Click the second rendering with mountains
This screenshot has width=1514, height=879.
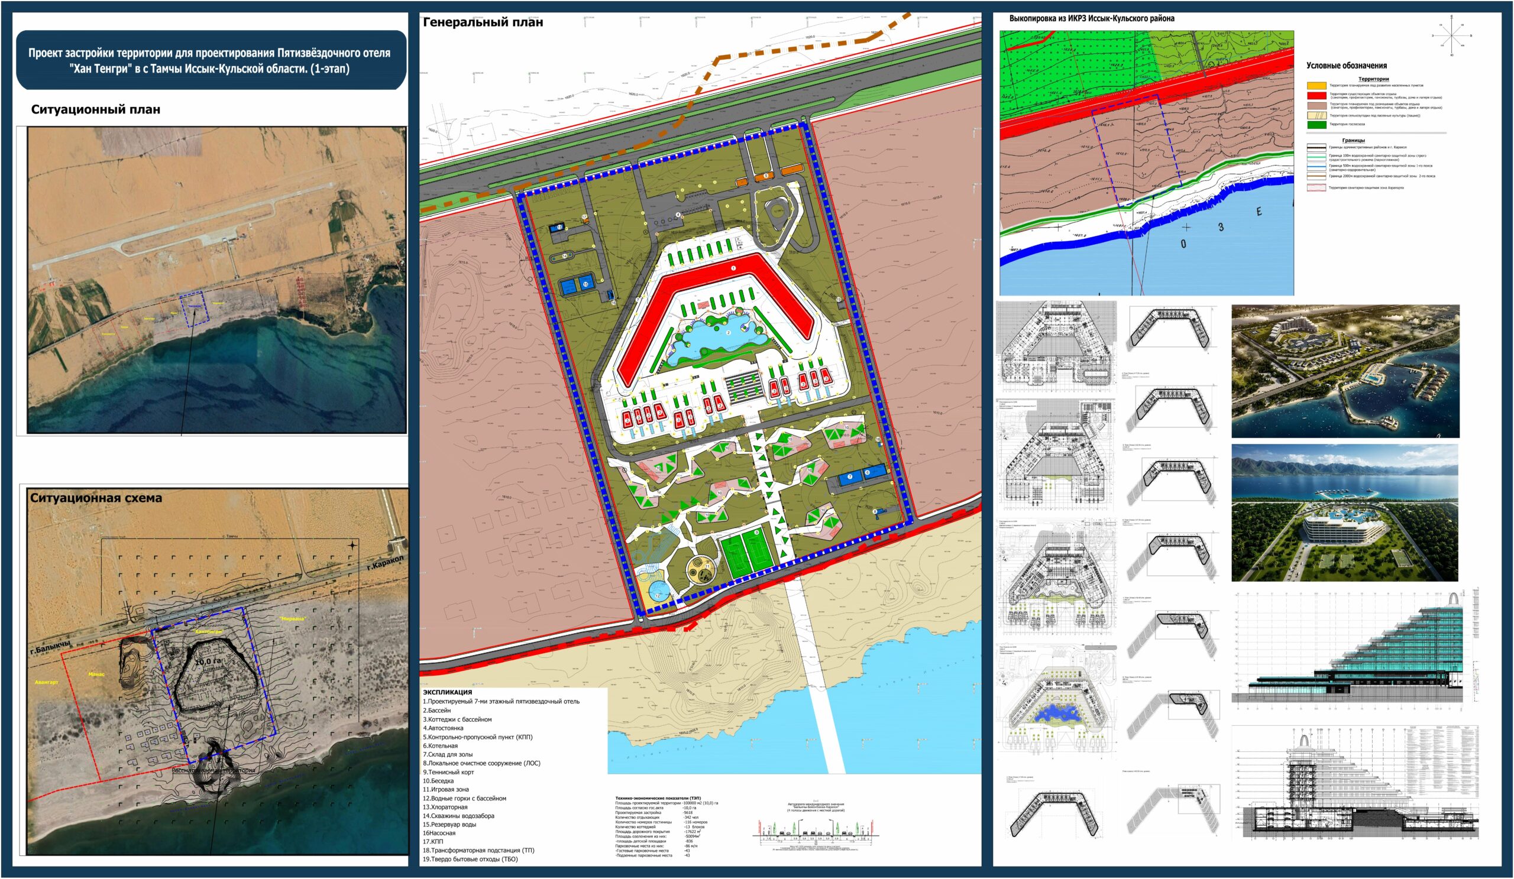click(1345, 513)
